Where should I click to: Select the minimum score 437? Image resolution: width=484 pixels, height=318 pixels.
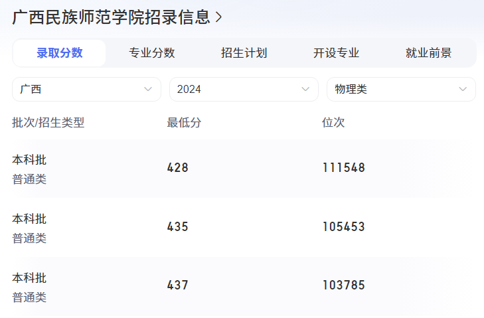(178, 285)
